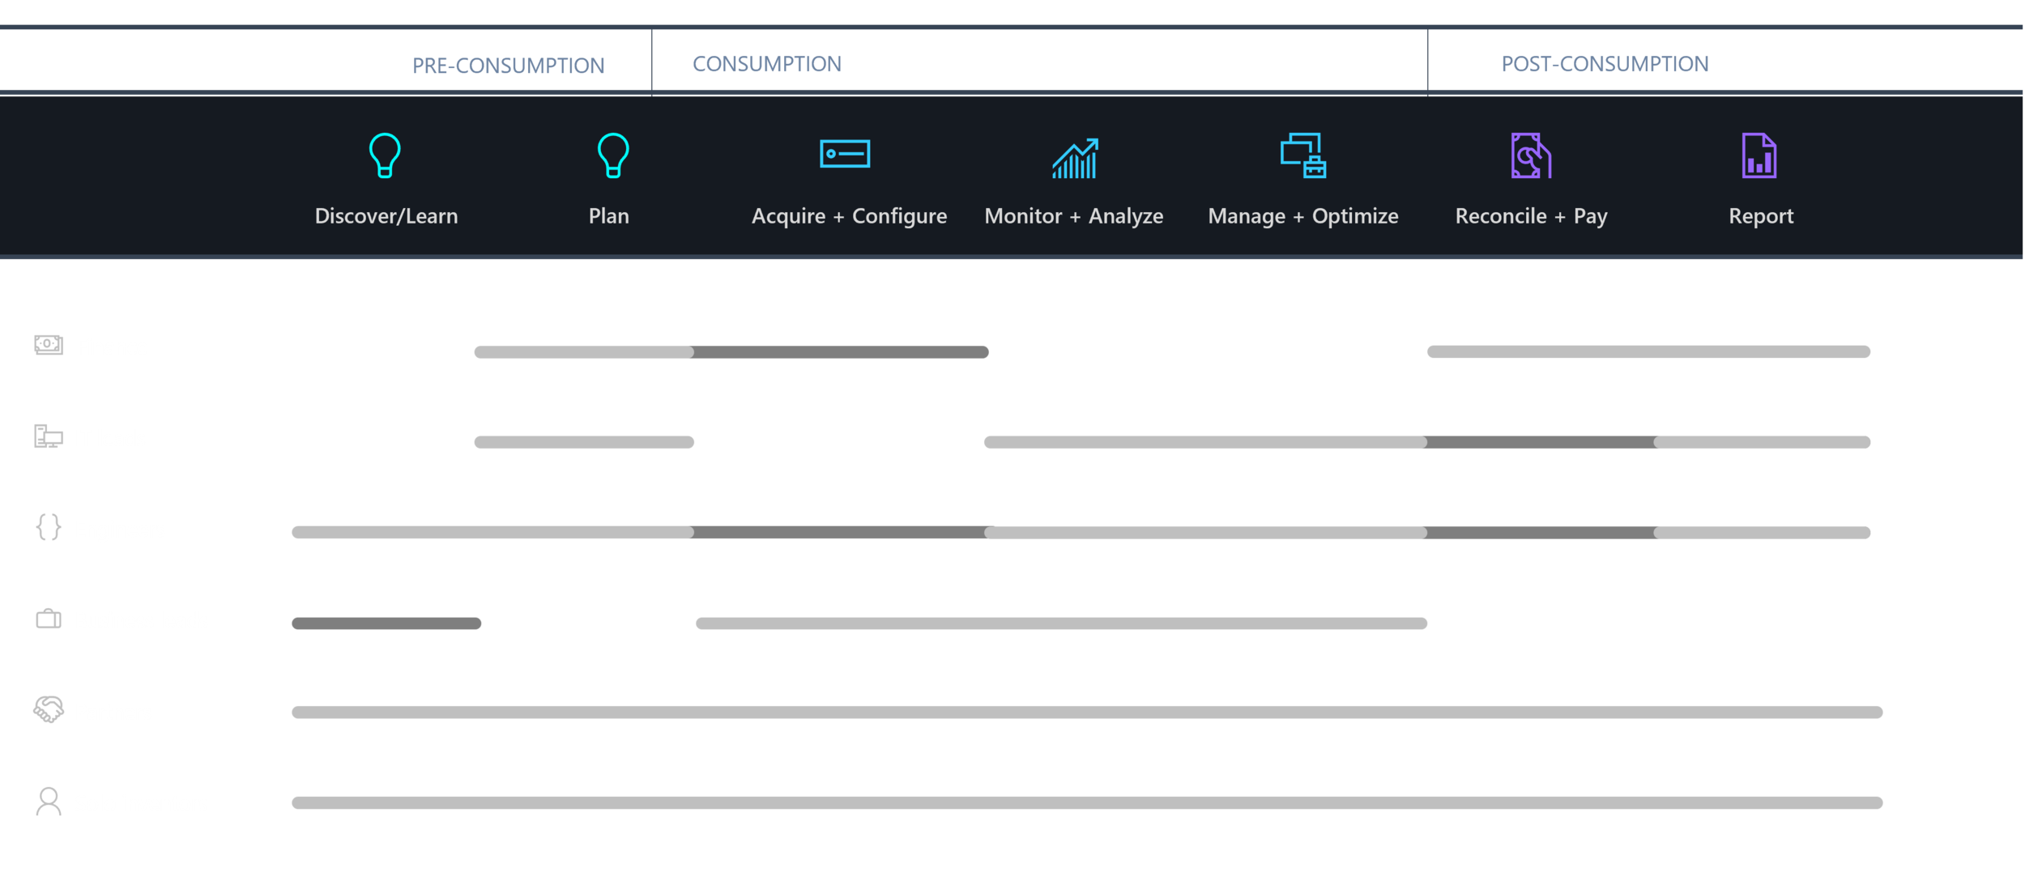Click the Monitor + Analyze text
Viewport: 2025px width, 889px height.
pos(1073,216)
